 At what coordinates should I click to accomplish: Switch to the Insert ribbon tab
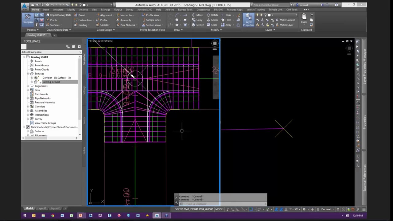click(46, 10)
